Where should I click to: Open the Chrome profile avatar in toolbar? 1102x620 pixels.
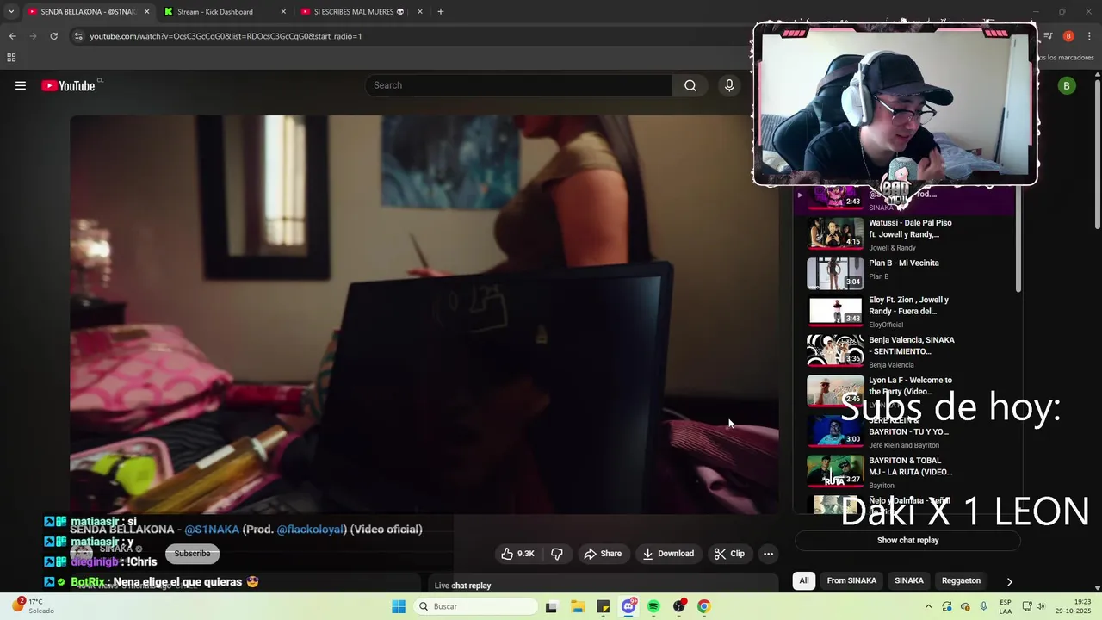click(1068, 36)
